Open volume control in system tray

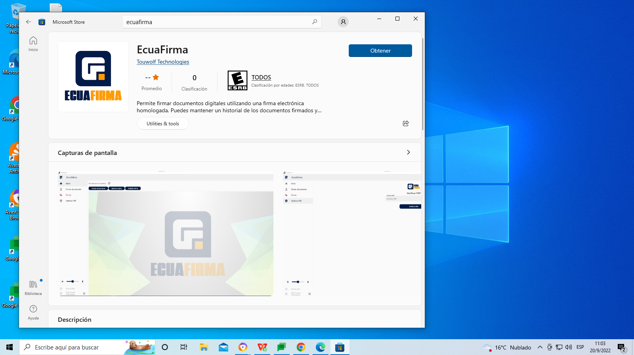tap(569, 347)
